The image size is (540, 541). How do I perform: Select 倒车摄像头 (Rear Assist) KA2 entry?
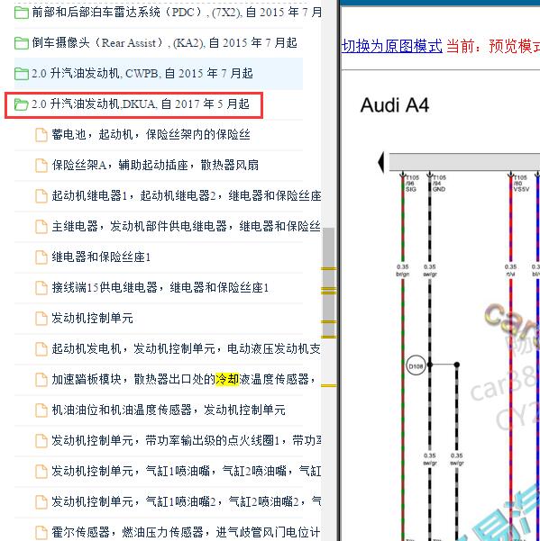tap(164, 43)
